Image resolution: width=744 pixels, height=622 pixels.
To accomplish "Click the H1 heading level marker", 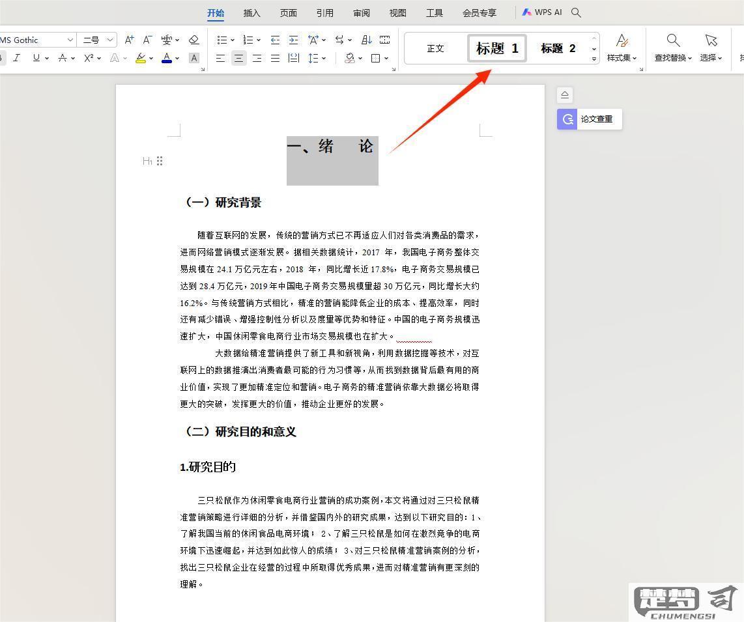I will 147,162.
